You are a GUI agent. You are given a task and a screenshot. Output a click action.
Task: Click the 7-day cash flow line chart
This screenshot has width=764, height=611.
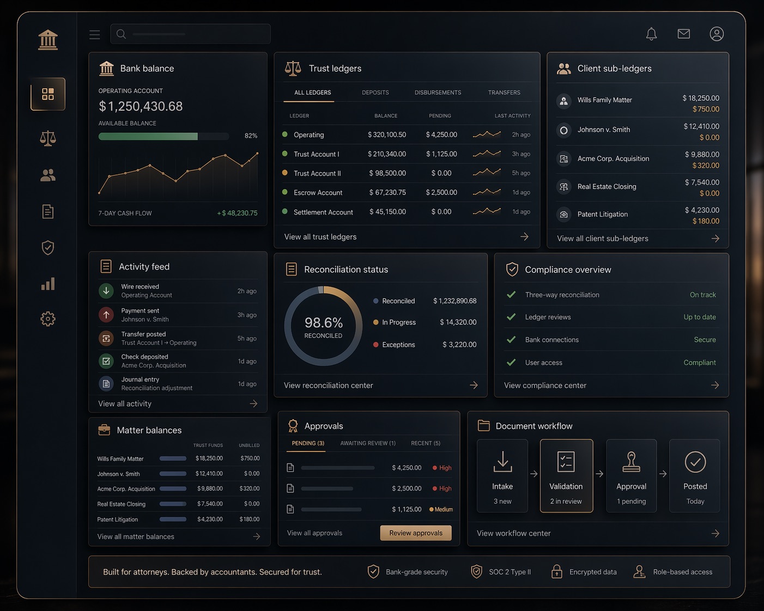pos(178,174)
